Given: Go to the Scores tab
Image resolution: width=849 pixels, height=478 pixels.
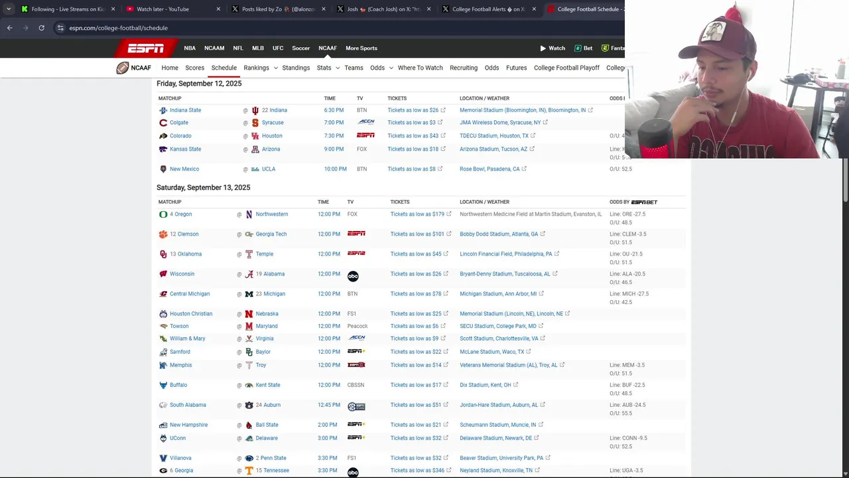Looking at the screenshot, I should tap(194, 68).
